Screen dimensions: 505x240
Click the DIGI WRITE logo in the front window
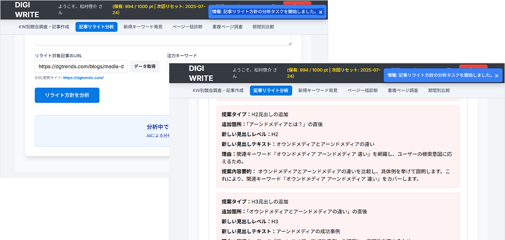coord(201,73)
